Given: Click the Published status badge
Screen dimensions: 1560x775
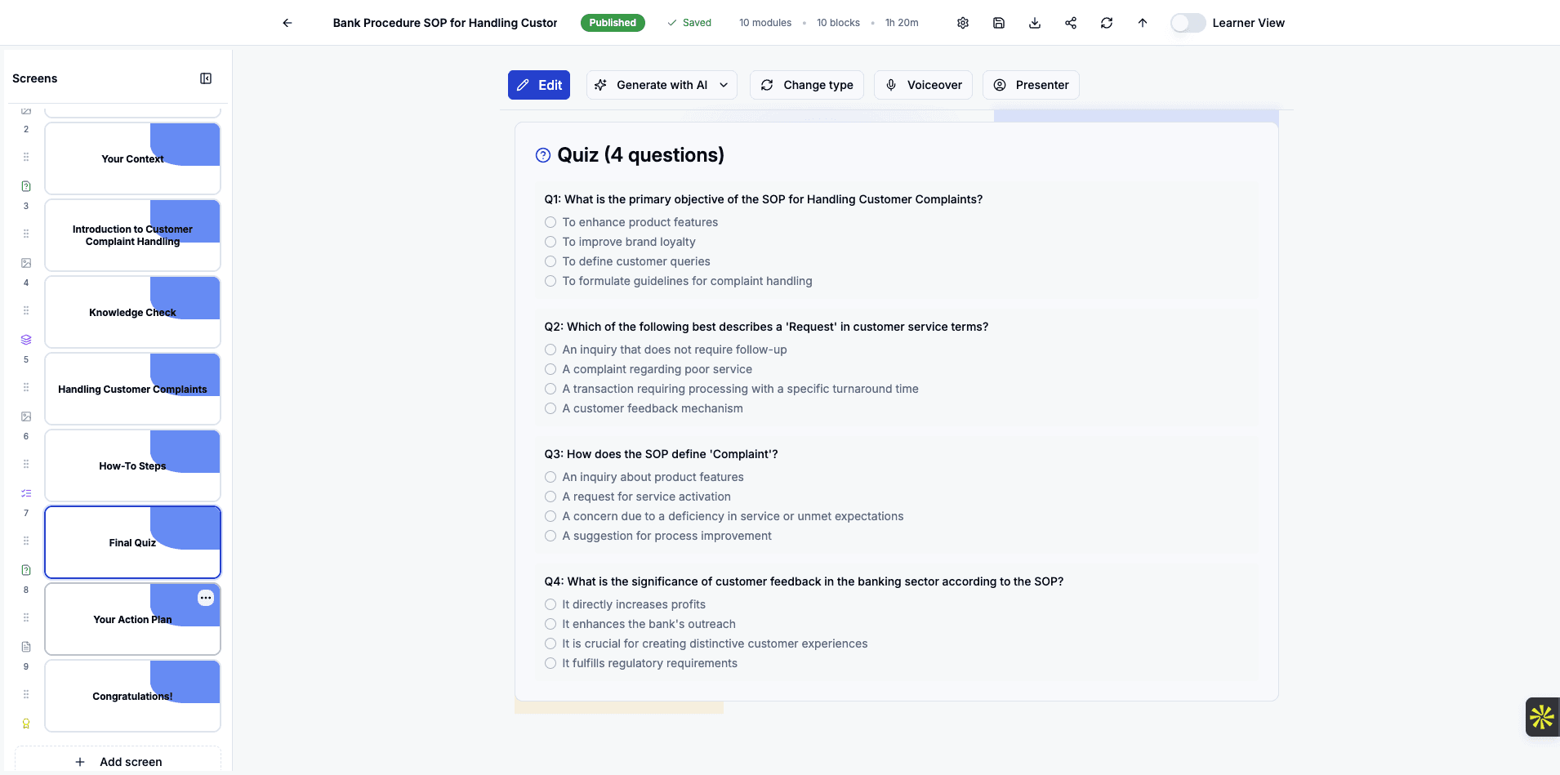Looking at the screenshot, I should [613, 23].
